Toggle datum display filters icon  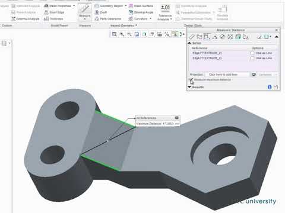[167, 34]
